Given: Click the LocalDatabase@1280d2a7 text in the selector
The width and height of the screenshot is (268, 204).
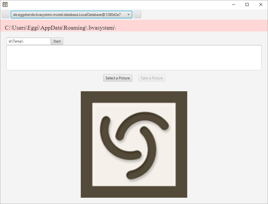Looking at the screenshot, I should [67, 14].
